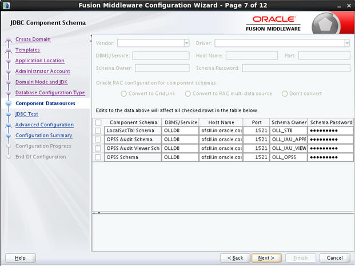Click the DBMS/Service column header

coord(181,122)
